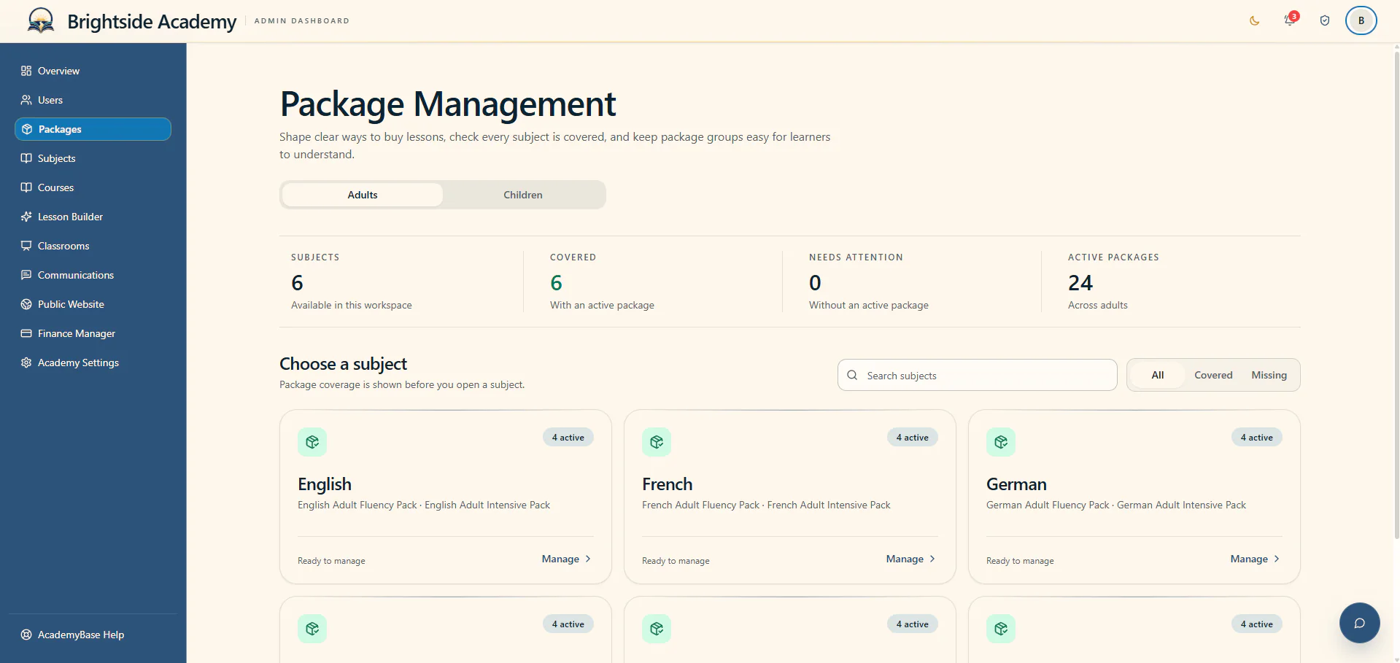Click the Courses book icon in sidebar

(x=26, y=187)
